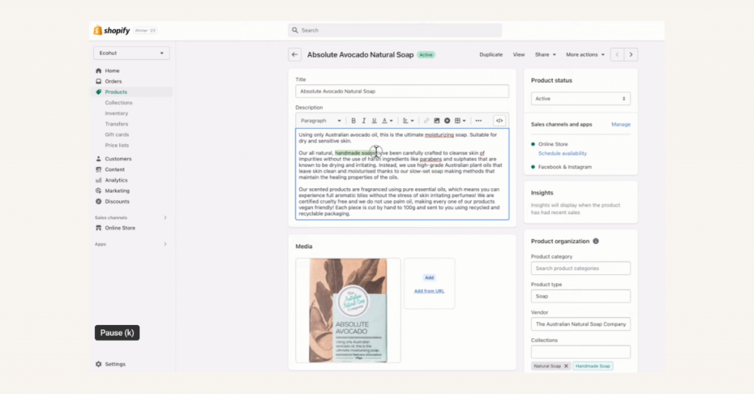Open Collections in the Products submenu

tap(119, 103)
